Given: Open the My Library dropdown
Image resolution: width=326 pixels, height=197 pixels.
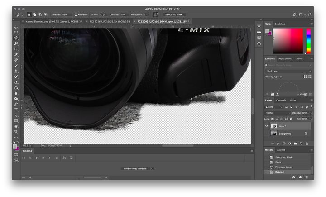Looking at the screenshot, I should point(289,71).
